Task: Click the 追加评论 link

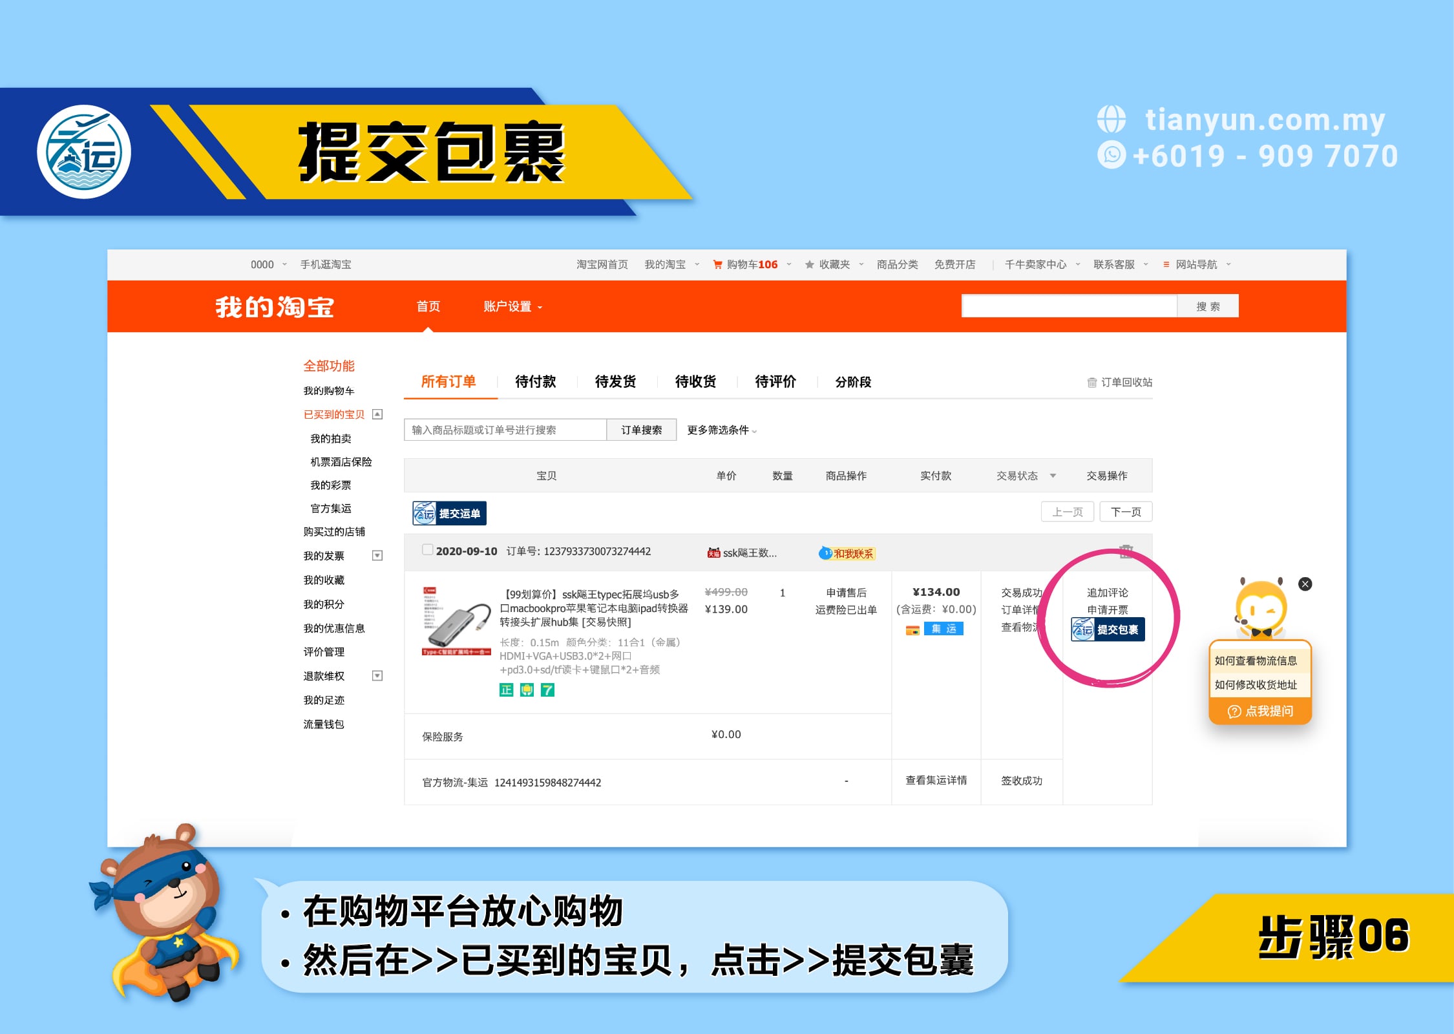Action: pos(1107,593)
